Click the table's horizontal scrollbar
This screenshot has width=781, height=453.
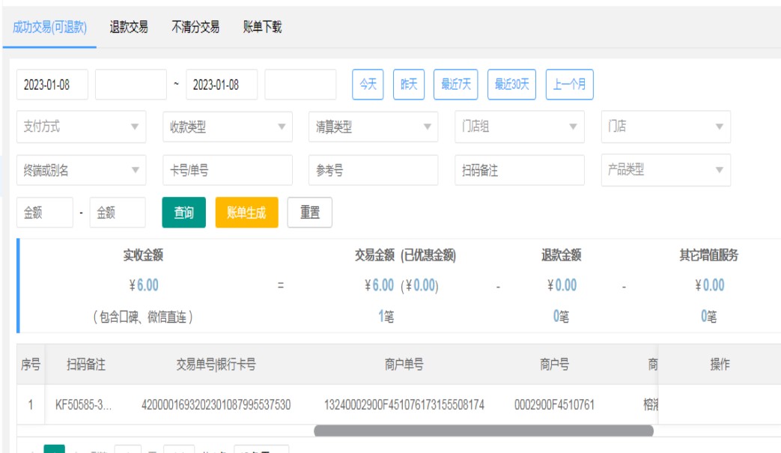pos(483,431)
